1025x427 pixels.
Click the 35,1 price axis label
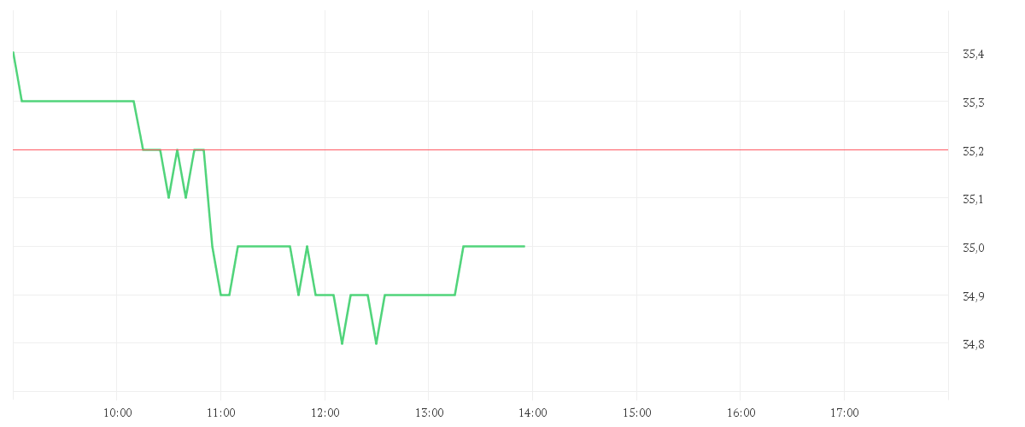[x=974, y=200]
